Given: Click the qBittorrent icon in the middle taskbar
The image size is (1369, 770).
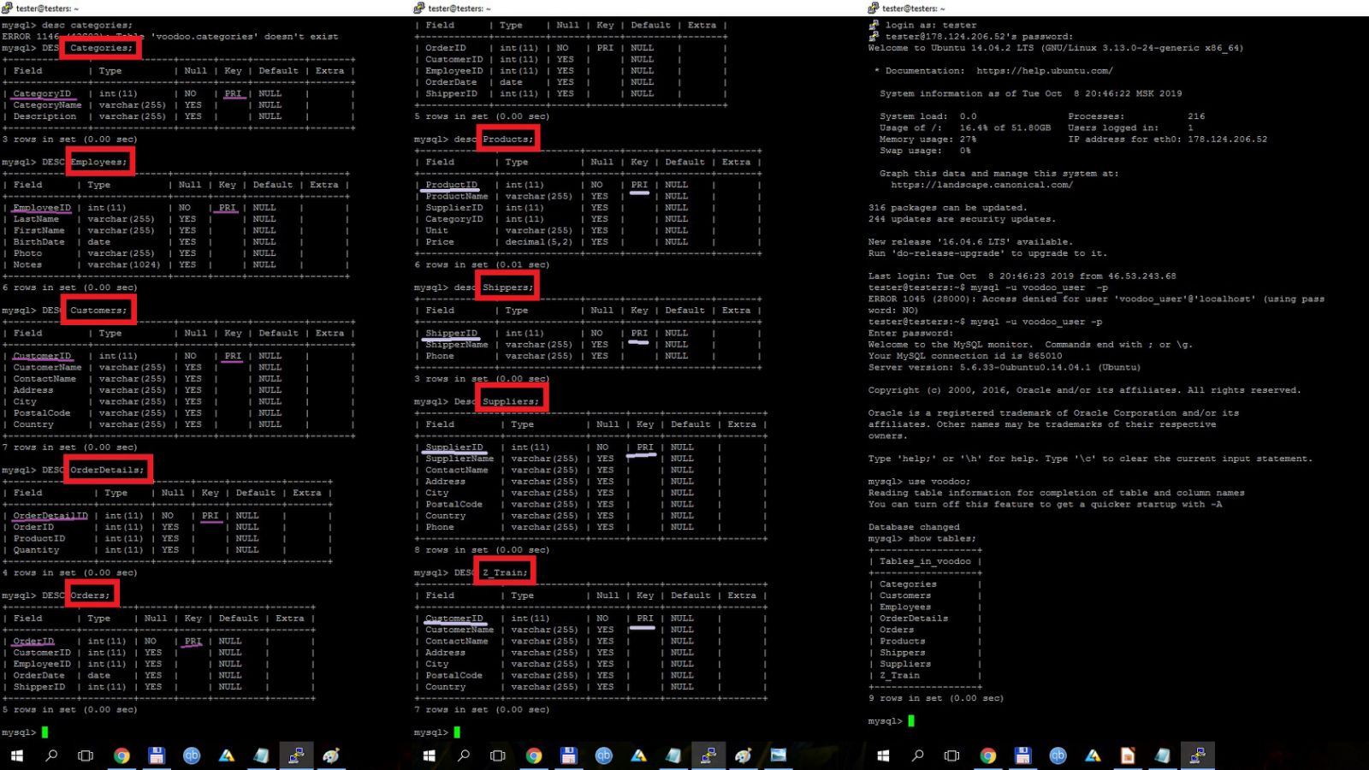Looking at the screenshot, I should [x=603, y=755].
